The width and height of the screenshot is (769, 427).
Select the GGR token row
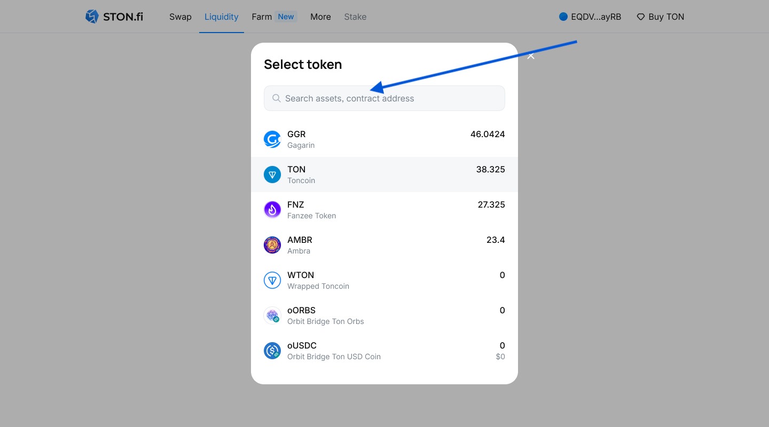click(384, 139)
